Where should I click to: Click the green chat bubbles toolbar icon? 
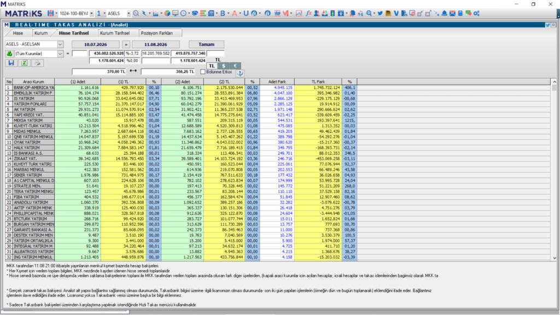pos(468,13)
